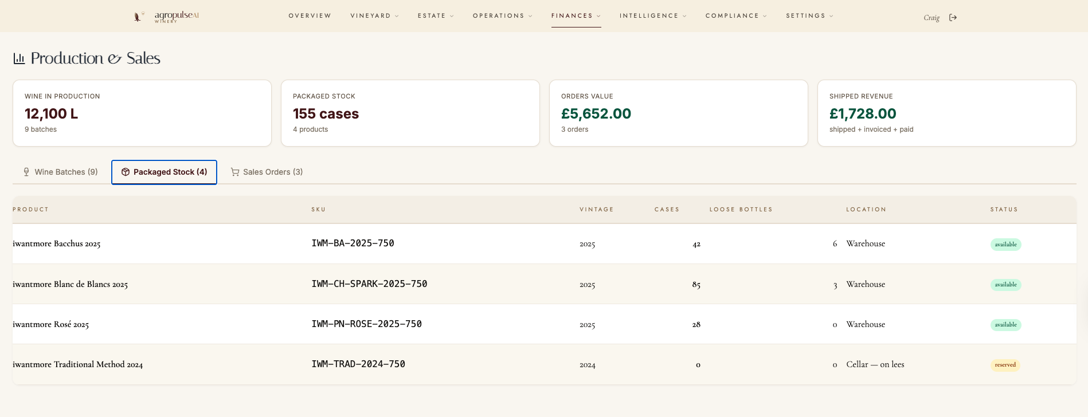This screenshot has width=1088, height=417.
Task: Click the Loose Bottles column header
Action: (741, 210)
